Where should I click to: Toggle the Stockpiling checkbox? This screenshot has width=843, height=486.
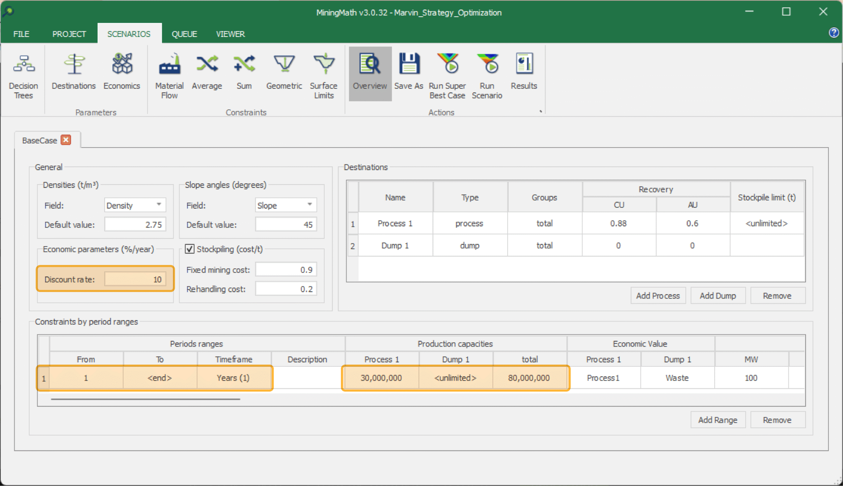pos(190,249)
